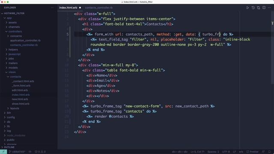Click the git branch indicator in status bar
This screenshot has height=154, width=274.
[x=17, y=152]
